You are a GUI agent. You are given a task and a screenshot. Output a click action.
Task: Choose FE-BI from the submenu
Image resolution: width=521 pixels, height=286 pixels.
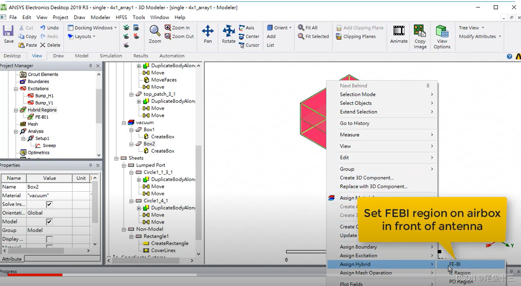pos(471,265)
